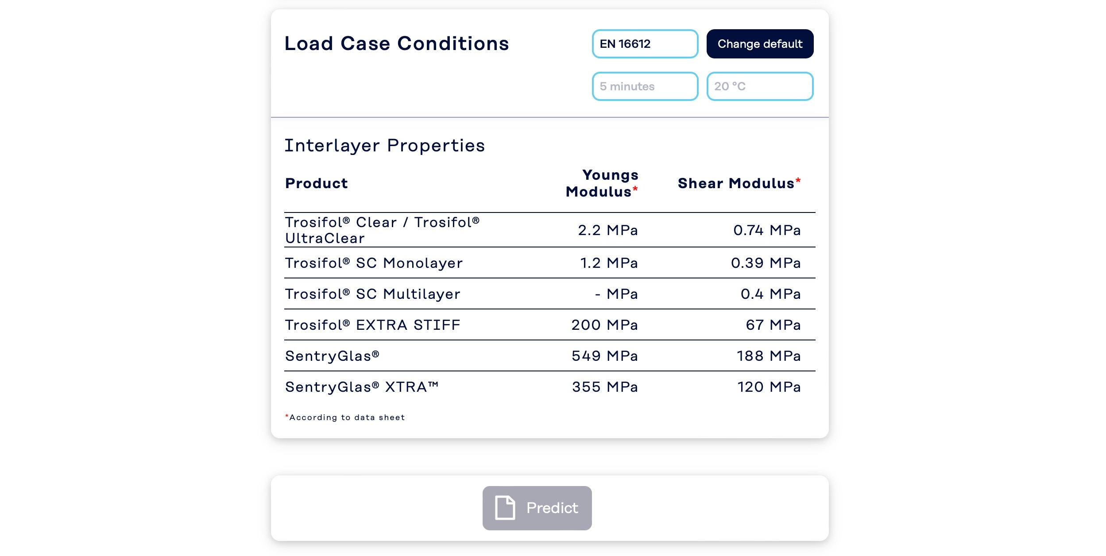The image size is (1106, 556).
Task: Select the Trosifol Clear / UltraClear product row
Action: [x=382, y=230]
